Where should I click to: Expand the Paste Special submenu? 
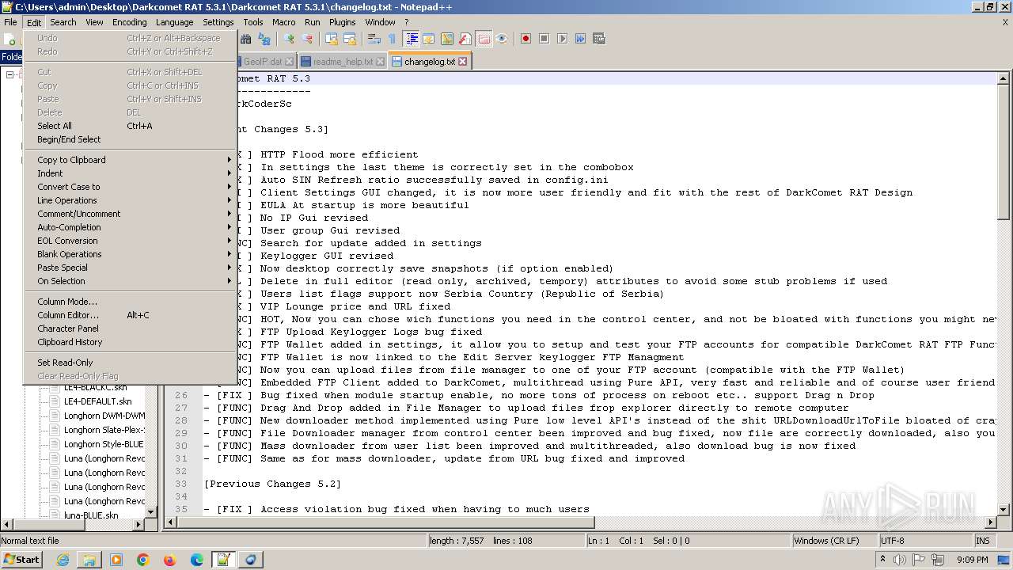point(131,268)
